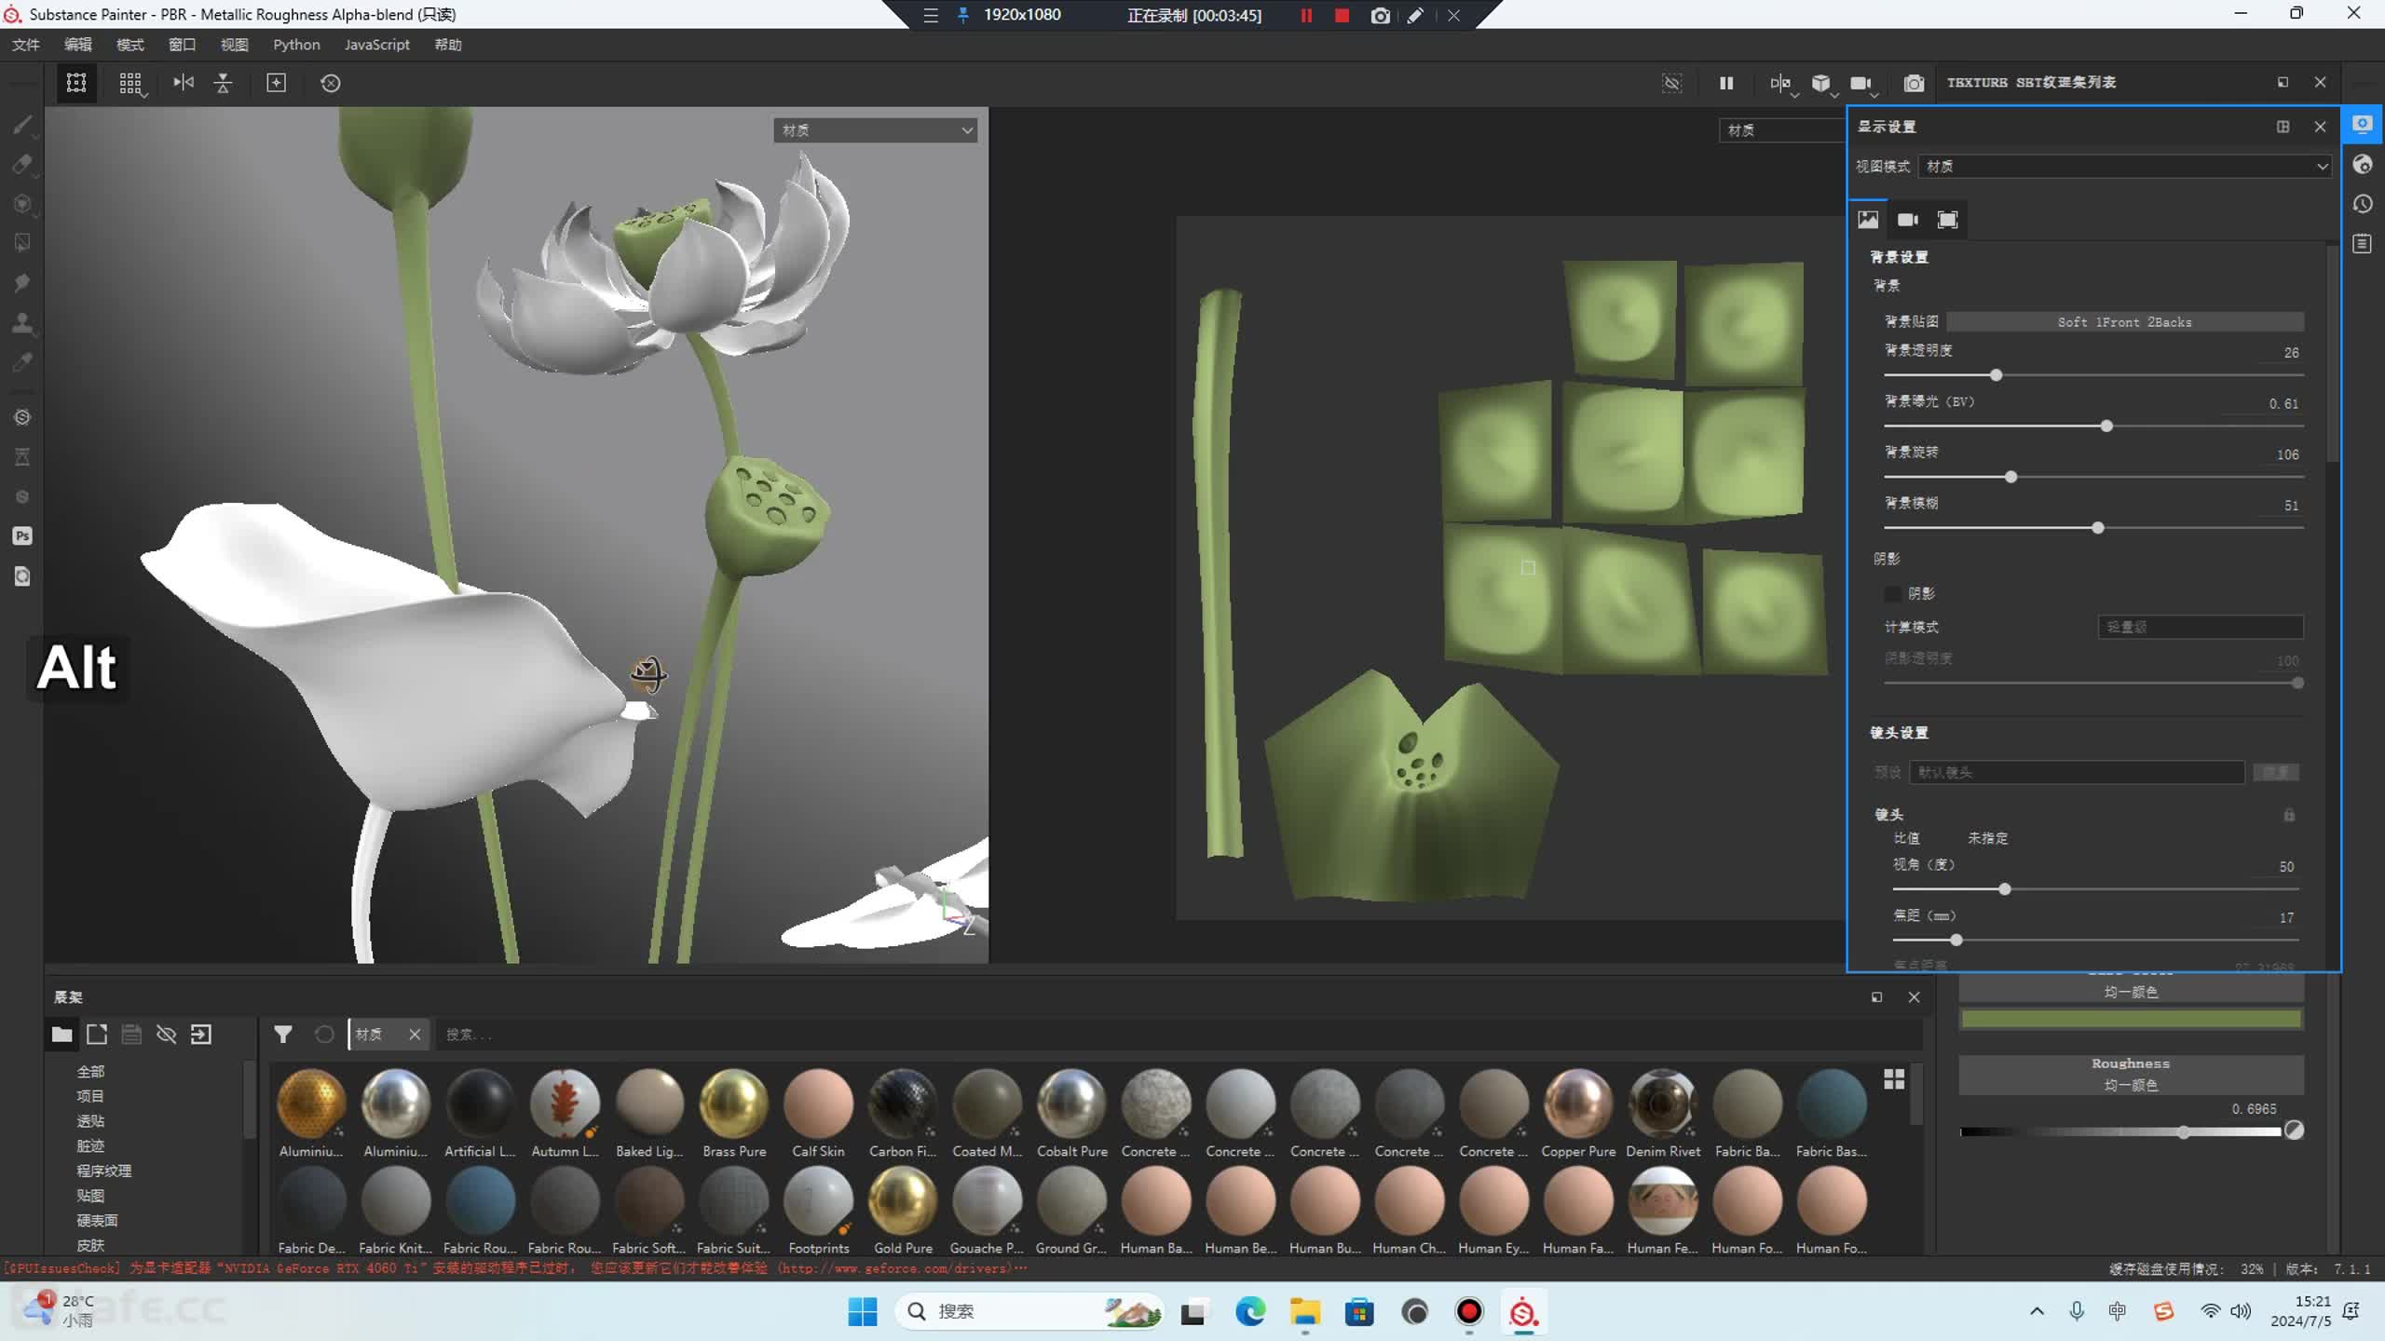Select 程序纹理 category in shelf
This screenshot has height=1341, width=2385.
point(103,1171)
